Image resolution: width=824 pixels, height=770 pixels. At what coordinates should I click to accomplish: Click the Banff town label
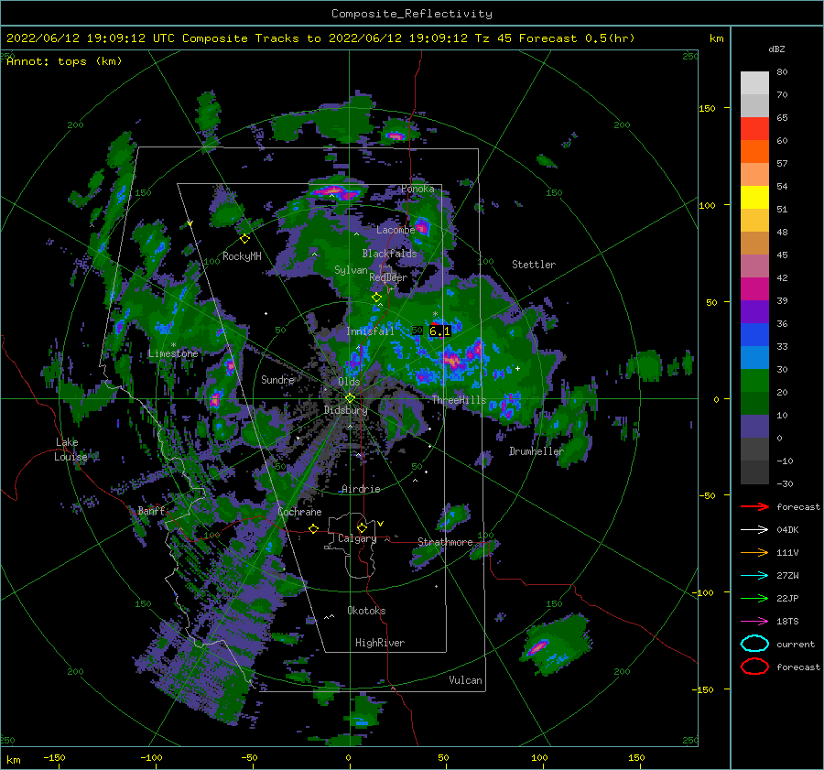151,511
